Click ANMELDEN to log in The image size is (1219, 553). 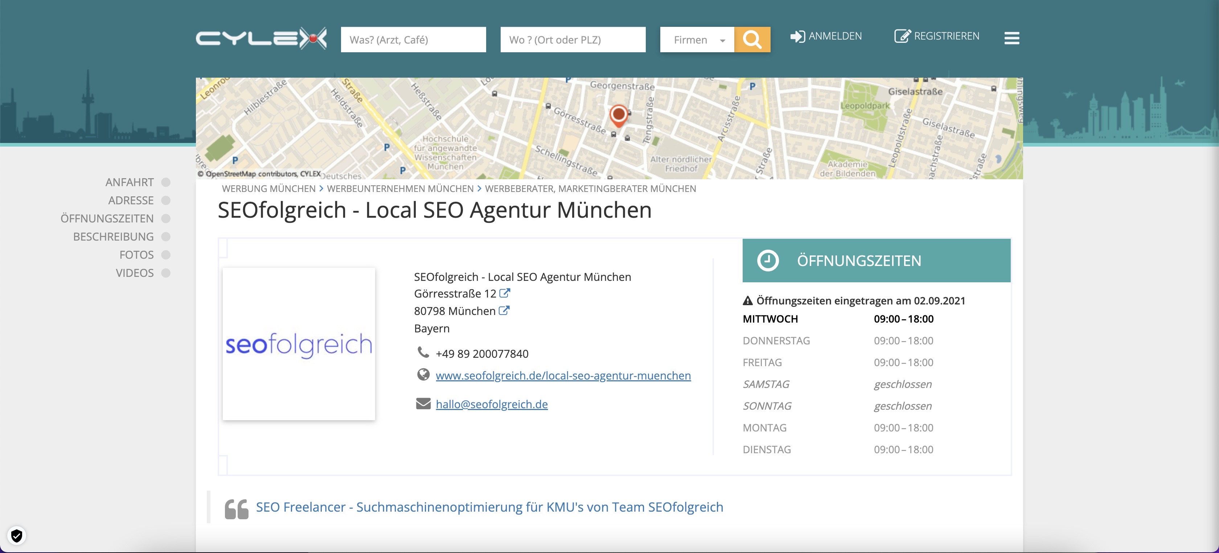click(826, 36)
